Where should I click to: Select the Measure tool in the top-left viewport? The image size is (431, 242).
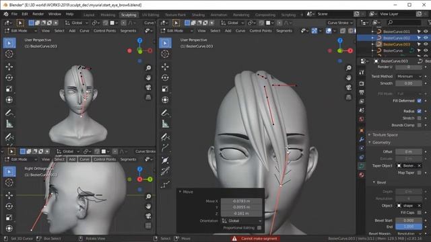9,124
